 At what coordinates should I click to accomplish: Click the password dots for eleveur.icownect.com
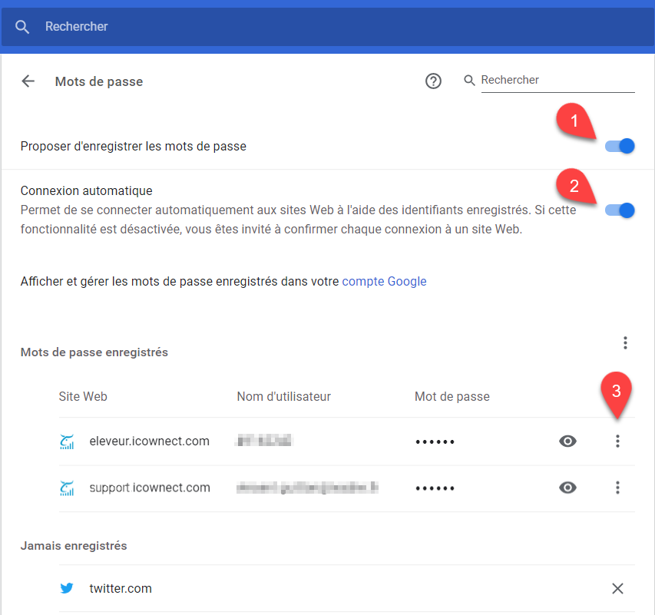coord(435,441)
